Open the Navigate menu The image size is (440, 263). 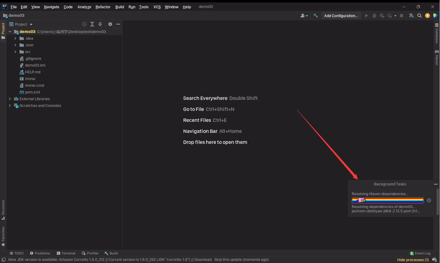tap(52, 7)
